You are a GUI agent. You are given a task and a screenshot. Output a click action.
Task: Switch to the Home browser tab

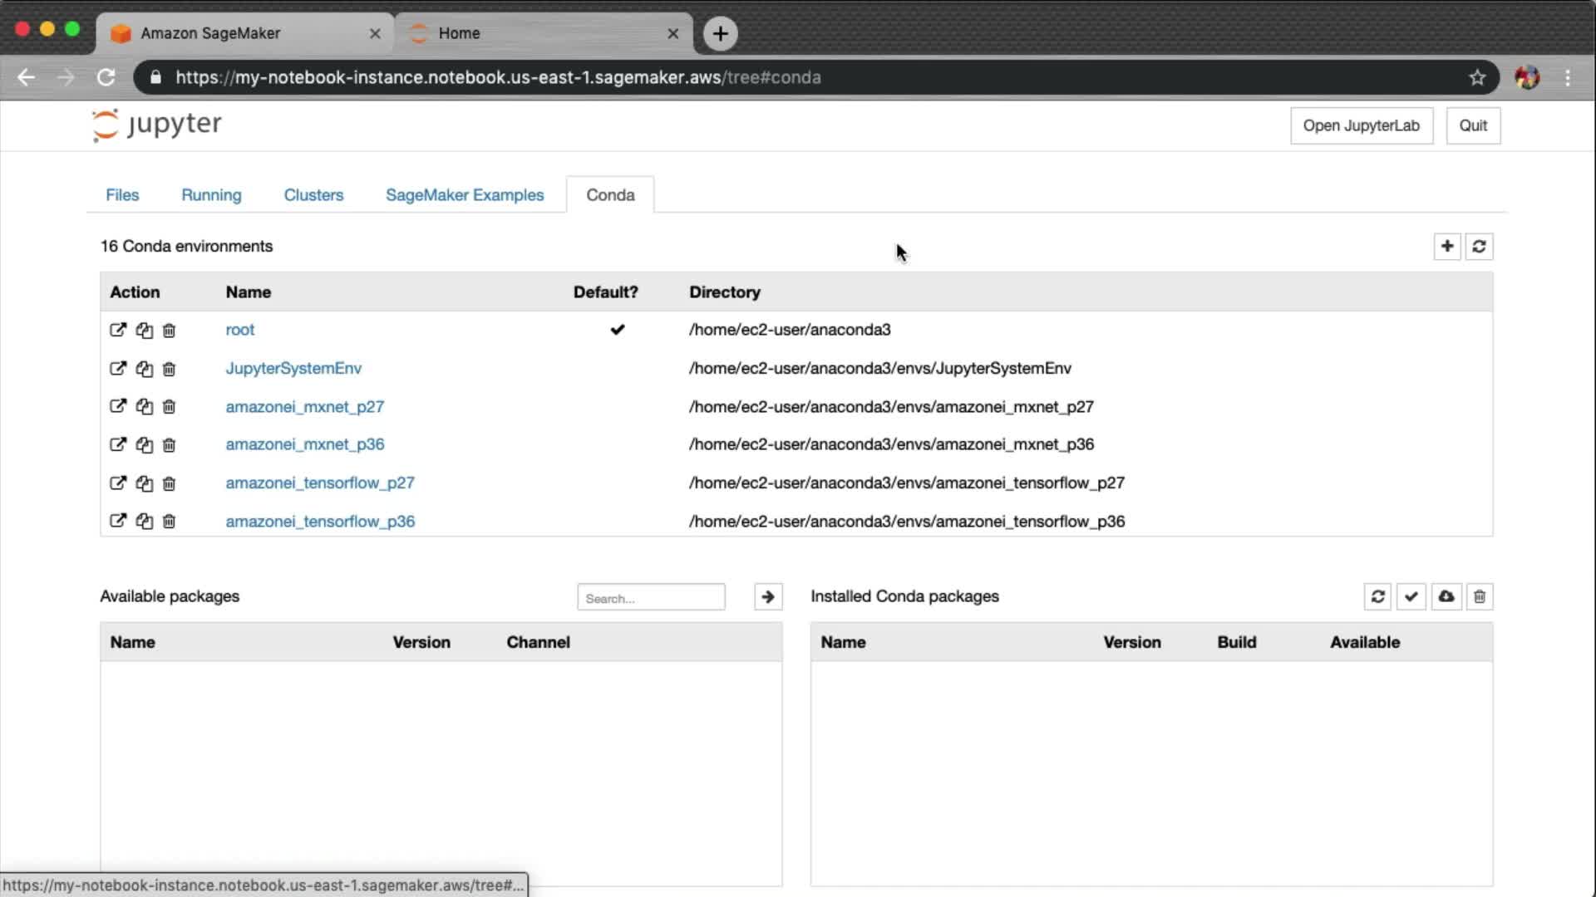coord(459,33)
